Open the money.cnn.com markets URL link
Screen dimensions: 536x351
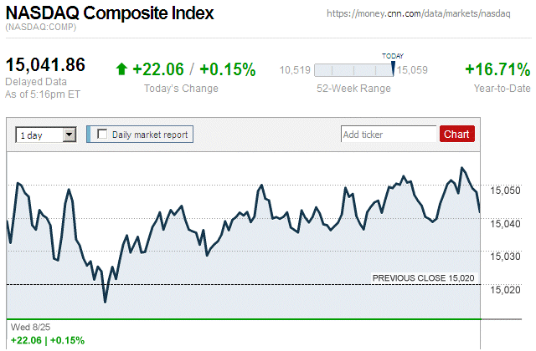pos(427,15)
